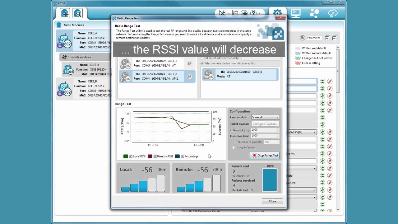Select the COM4 XBEE_A local device row
Image resolution: width=398 pixels, height=224 pixels.
click(x=157, y=76)
